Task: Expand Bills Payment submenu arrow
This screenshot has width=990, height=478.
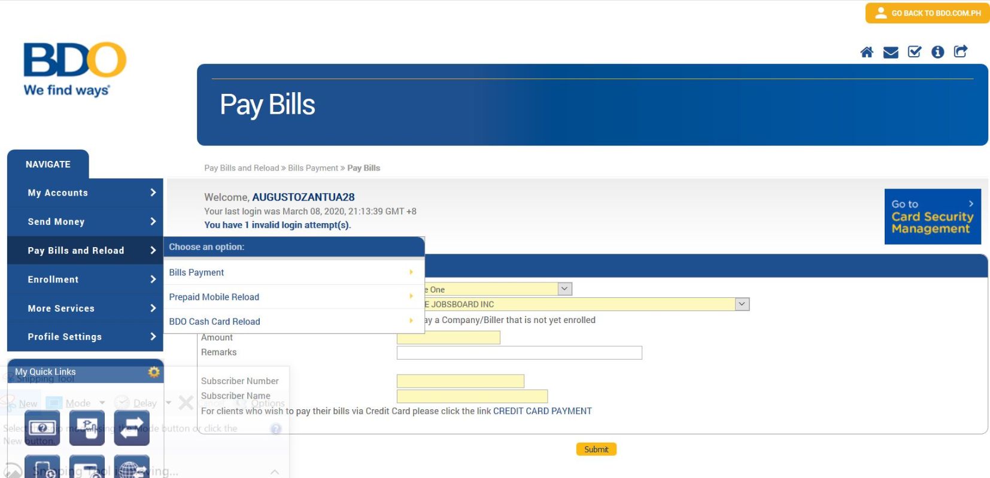Action: pyautogui.click(x=411, y=272)
